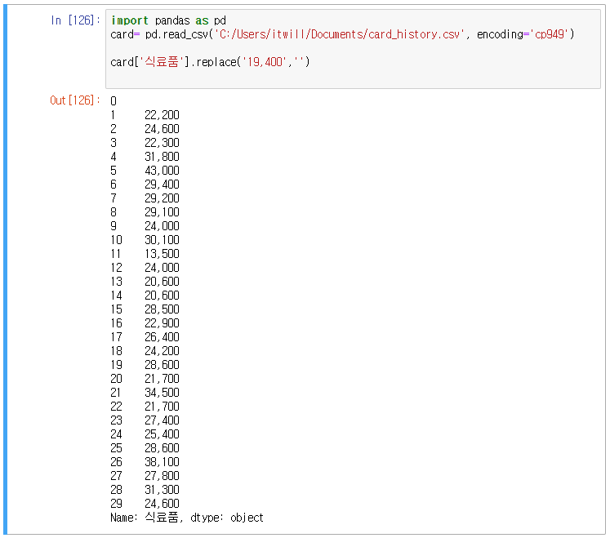
Task: Click the value 28,600 in row 25
Action: [162, 448]
